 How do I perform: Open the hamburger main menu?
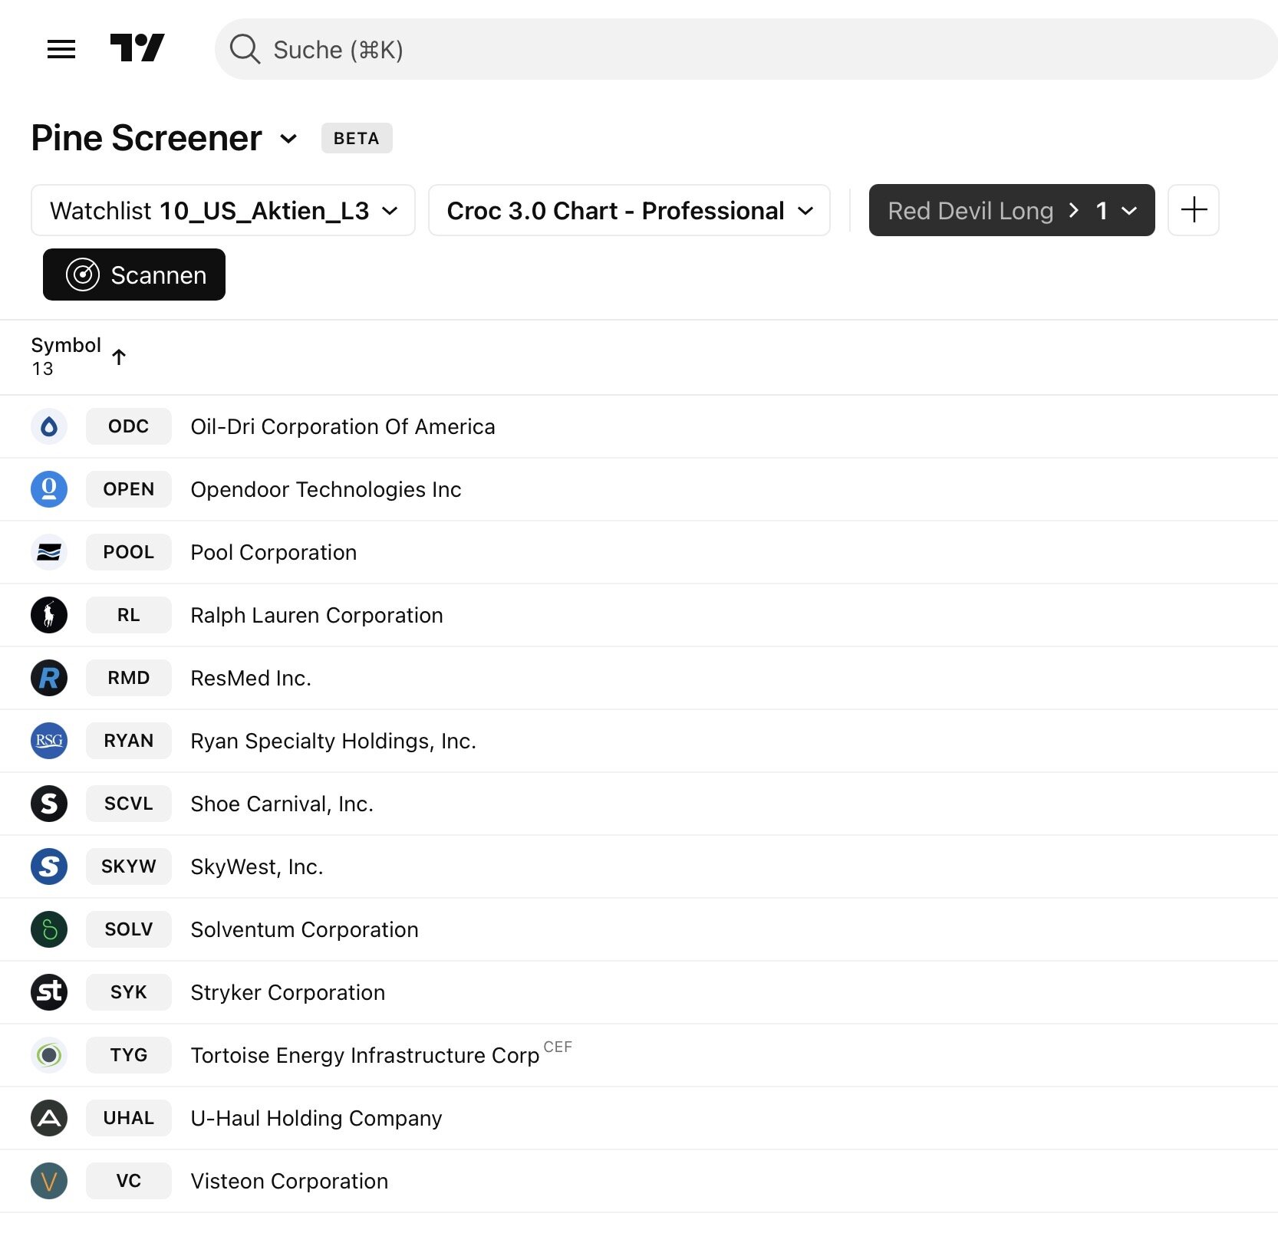point(61,49)
